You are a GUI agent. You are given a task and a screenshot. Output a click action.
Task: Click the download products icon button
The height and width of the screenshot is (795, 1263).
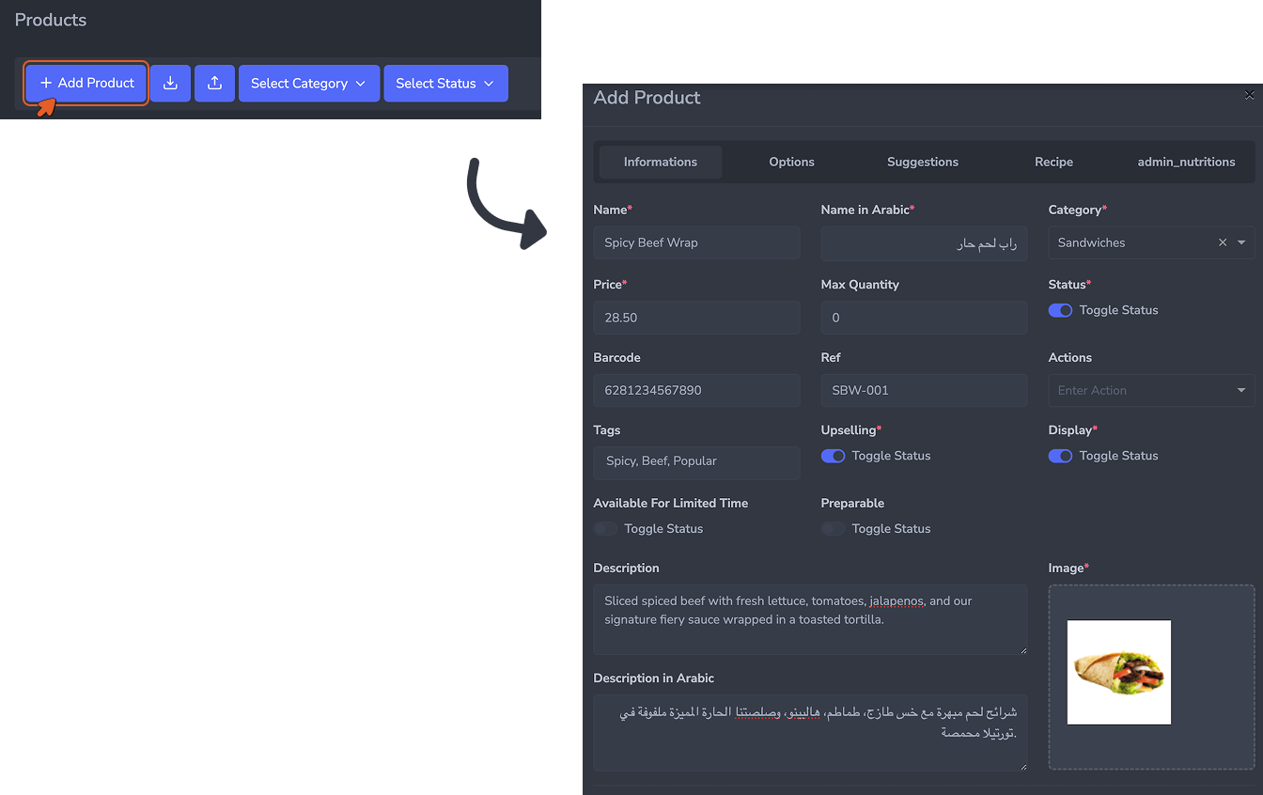(x=170, y=83)
